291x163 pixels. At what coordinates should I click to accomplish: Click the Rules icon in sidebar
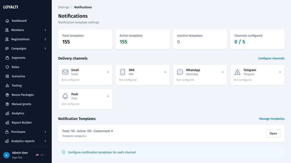(7, 67)
